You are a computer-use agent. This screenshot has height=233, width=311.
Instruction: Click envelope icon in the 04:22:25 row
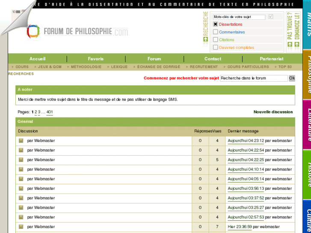coord(21,159)
